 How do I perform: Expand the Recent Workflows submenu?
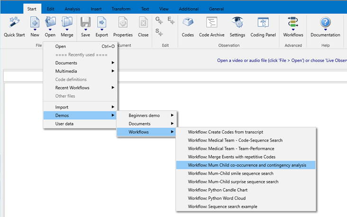[x=80, y=87]
